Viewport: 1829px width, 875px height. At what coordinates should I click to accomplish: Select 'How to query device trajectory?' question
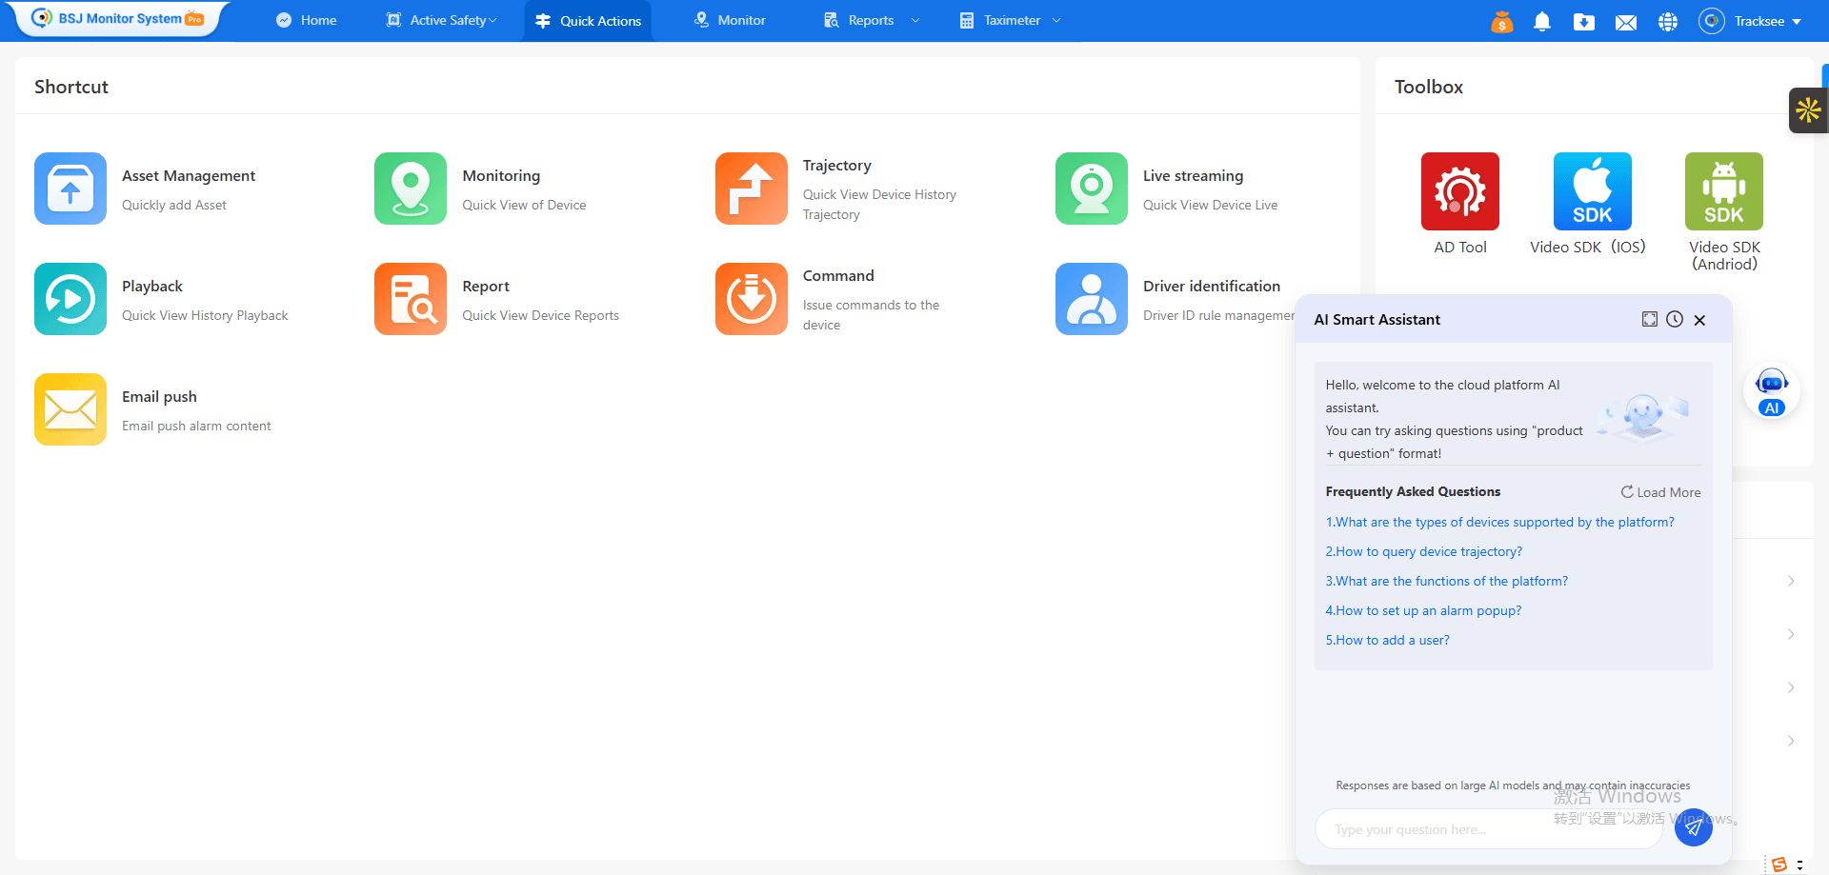click(x=1423, y=551)
